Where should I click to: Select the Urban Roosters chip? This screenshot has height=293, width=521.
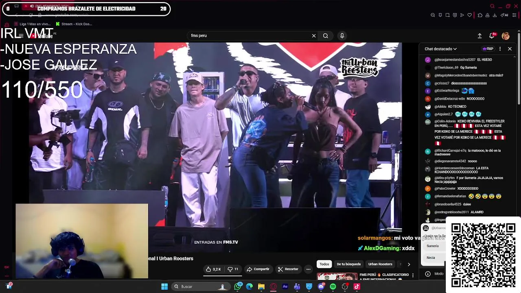[380, 264]
